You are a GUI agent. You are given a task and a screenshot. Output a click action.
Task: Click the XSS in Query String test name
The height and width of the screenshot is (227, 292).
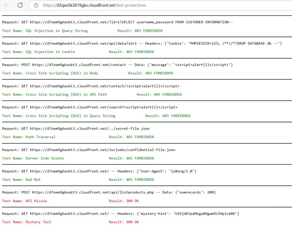(59, 116)
